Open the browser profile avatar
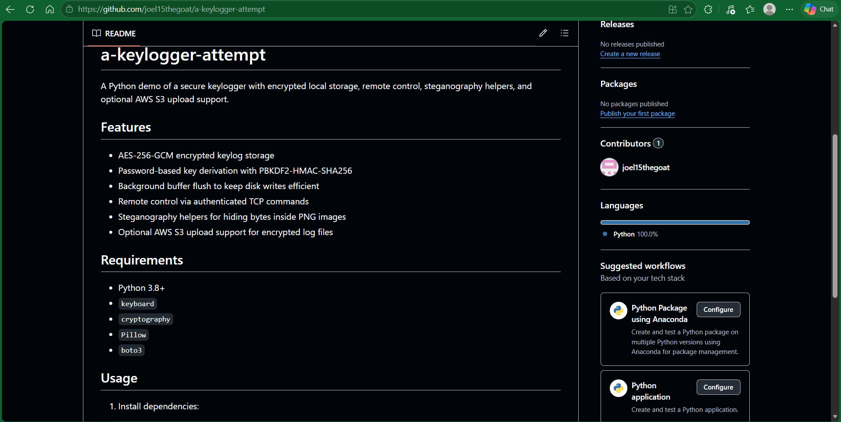 tap(769, 9)
